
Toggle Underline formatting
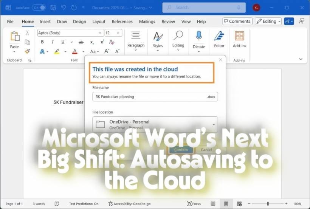click(x=63, y=42)
